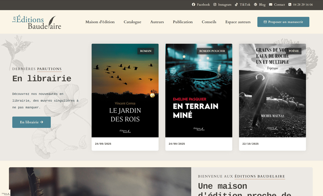Image resolution: width=323 pixels, height=196 pixels.
Task: Select the POÉSIE category badge
Action: pos(294,51)
